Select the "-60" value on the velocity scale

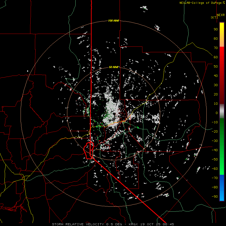point(215,169)
